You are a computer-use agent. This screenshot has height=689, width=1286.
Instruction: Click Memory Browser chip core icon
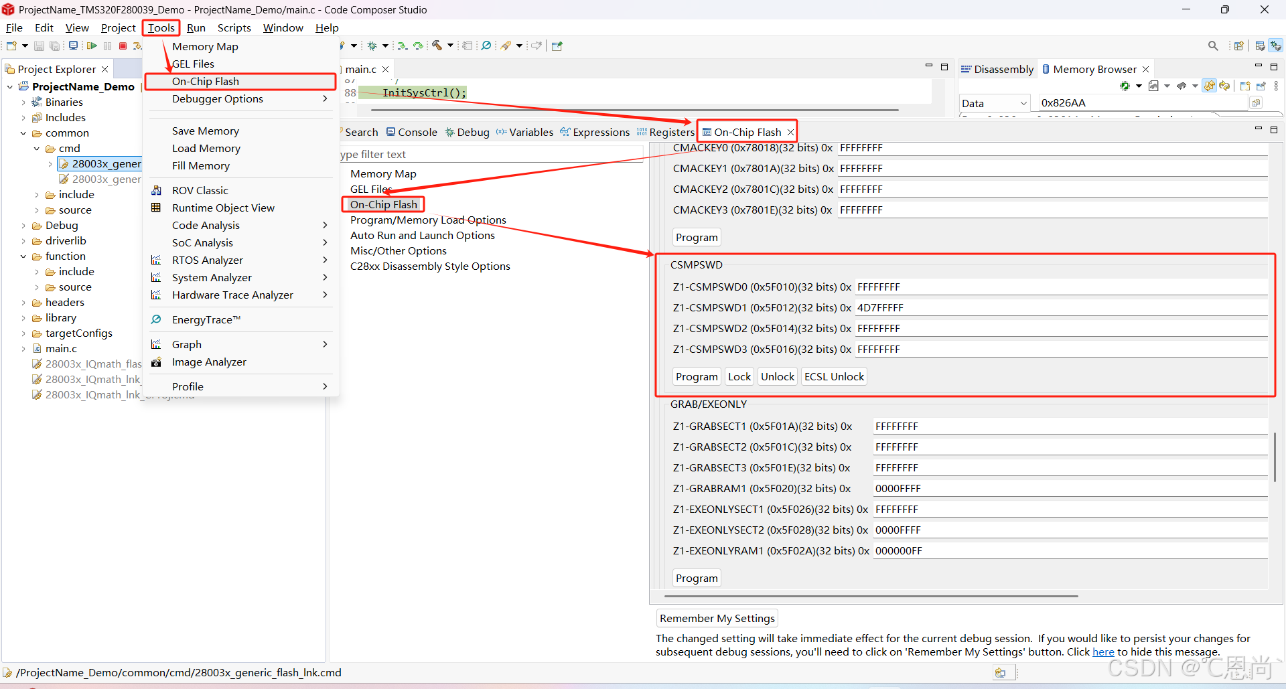(x=1125, y=86)
